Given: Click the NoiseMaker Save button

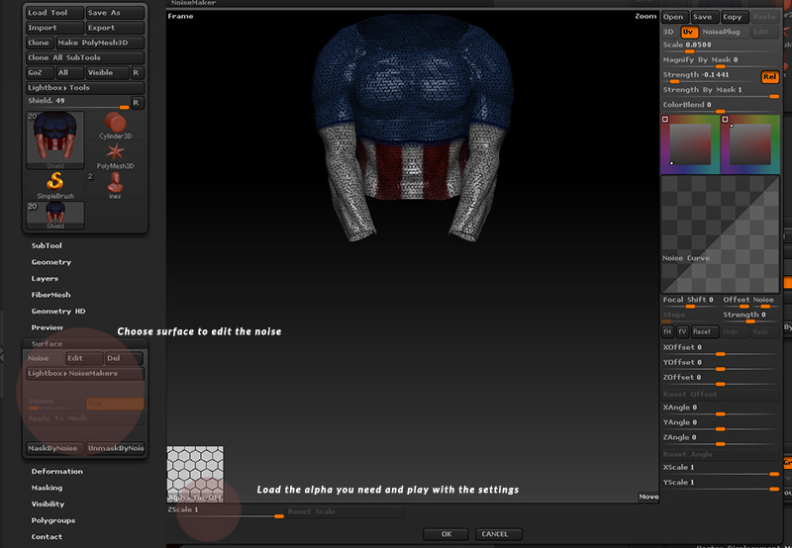Looking at the screenshot, I should [704, 17].
